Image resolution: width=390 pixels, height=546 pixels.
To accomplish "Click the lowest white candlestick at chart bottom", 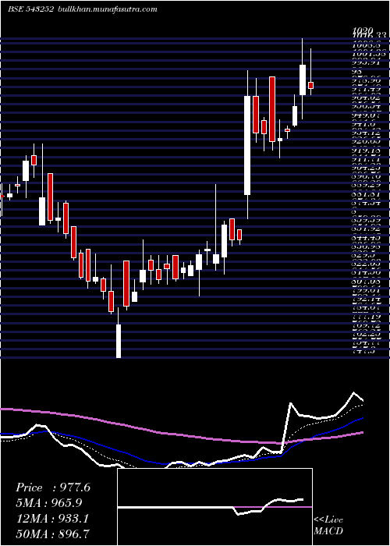I will (x=119, y=341).
